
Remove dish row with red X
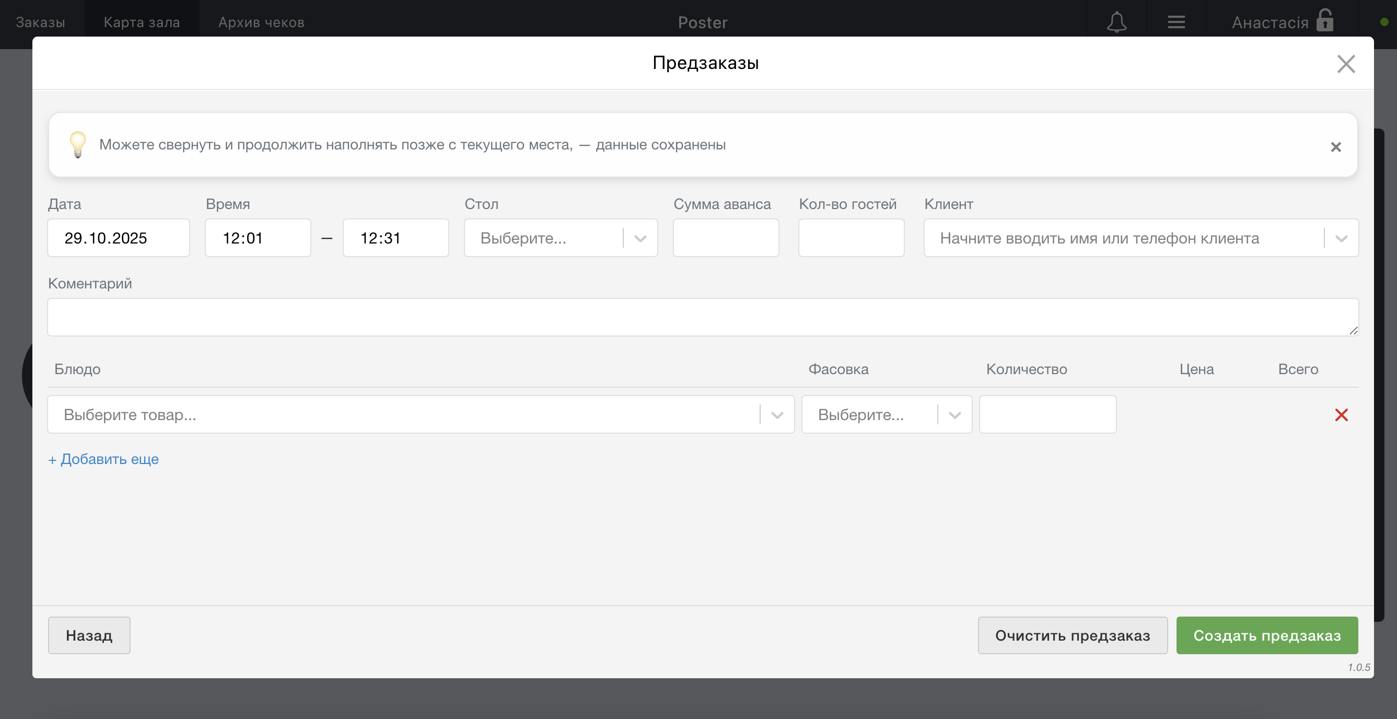point(1341,415)
